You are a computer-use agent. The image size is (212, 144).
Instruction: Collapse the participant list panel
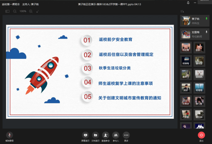click(182, 11)
